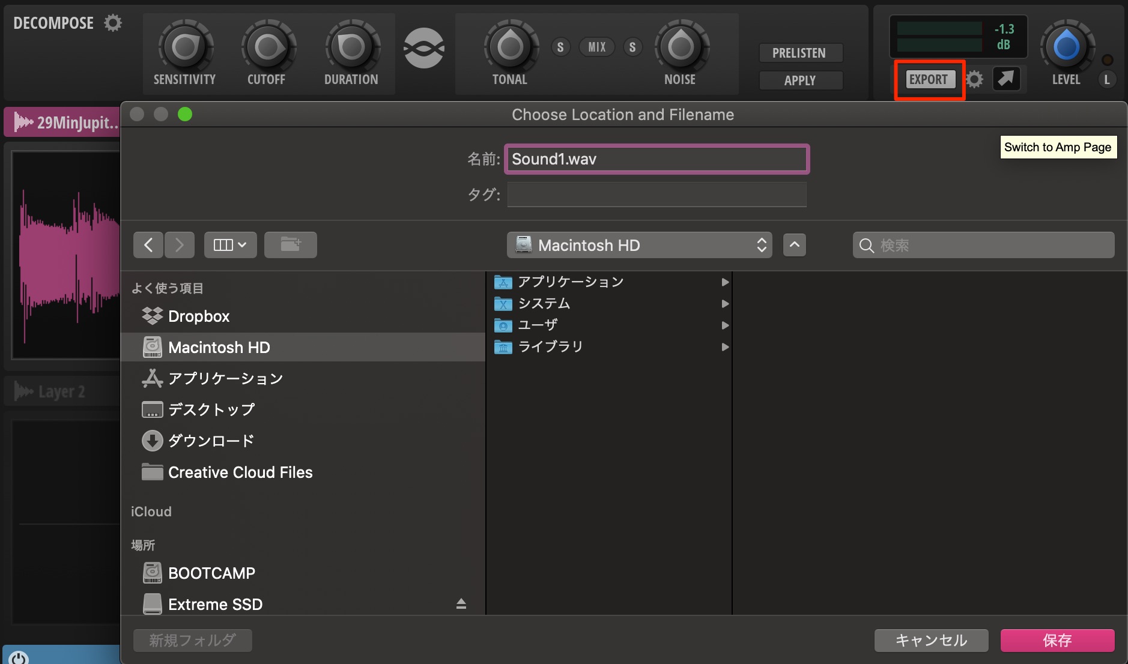Image resolution: width=1128 pixels, height=664 pixels.
Task: Click the 29MinJupit layer waveform icon
Action: (23, 122)
